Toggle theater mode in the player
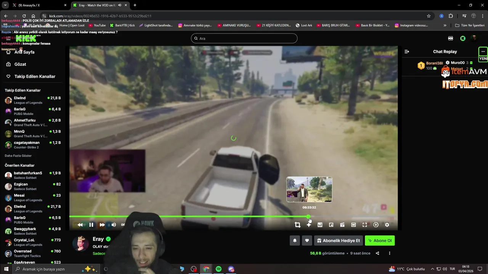The image size is (488, 274). pyautogui.click(x=353, y=225)
